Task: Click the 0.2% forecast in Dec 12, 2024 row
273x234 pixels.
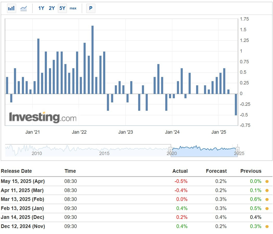Action: pos(221,226)
